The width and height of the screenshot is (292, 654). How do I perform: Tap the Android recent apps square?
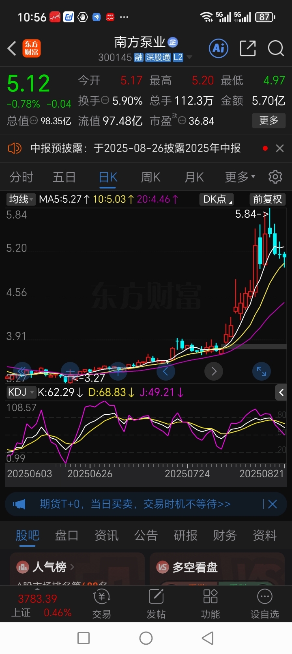click(84, 638)
